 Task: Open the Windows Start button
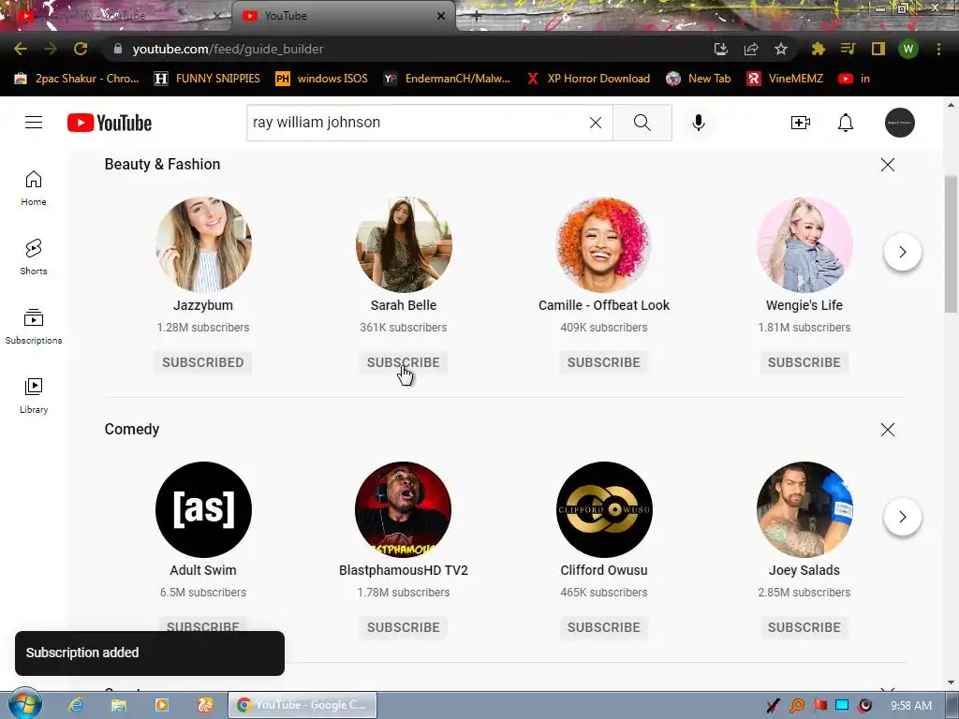(24, 704)
